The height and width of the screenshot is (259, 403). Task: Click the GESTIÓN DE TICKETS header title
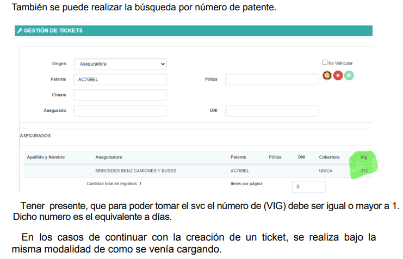(x=53, y=30)
